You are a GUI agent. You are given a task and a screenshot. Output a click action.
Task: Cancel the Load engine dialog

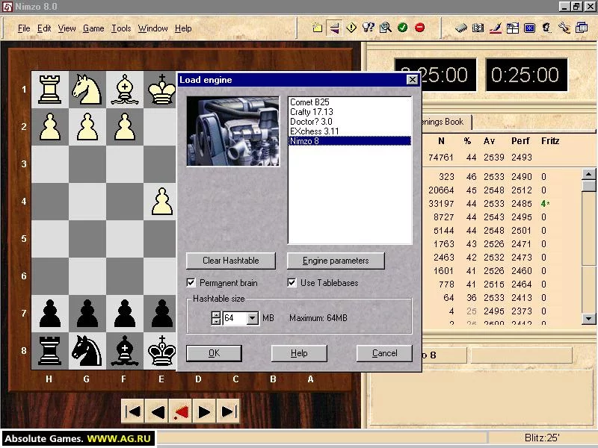point(384,353)
